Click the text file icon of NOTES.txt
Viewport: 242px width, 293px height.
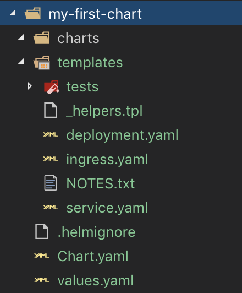click(x=51, y=183)
